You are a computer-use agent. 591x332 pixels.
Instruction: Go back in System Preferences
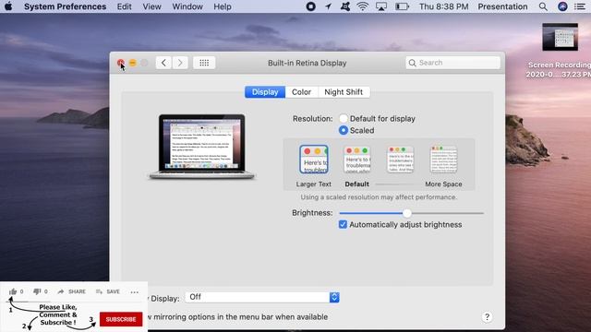click(164, 63)
